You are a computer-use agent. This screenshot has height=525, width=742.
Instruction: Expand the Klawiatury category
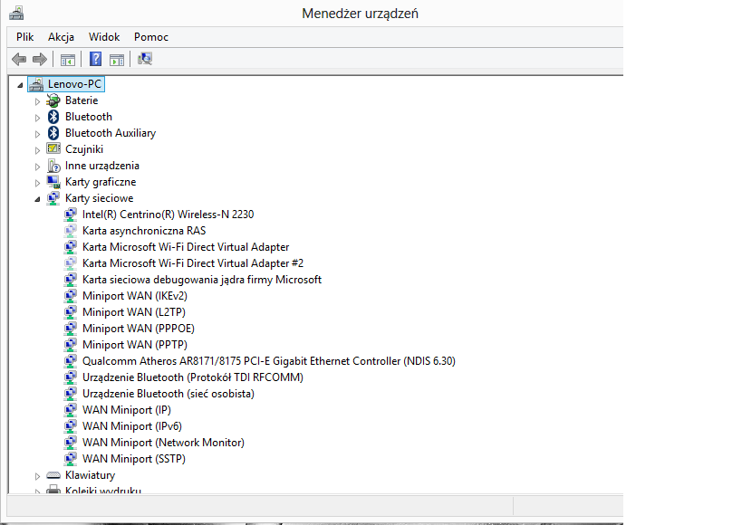point(37,476)
